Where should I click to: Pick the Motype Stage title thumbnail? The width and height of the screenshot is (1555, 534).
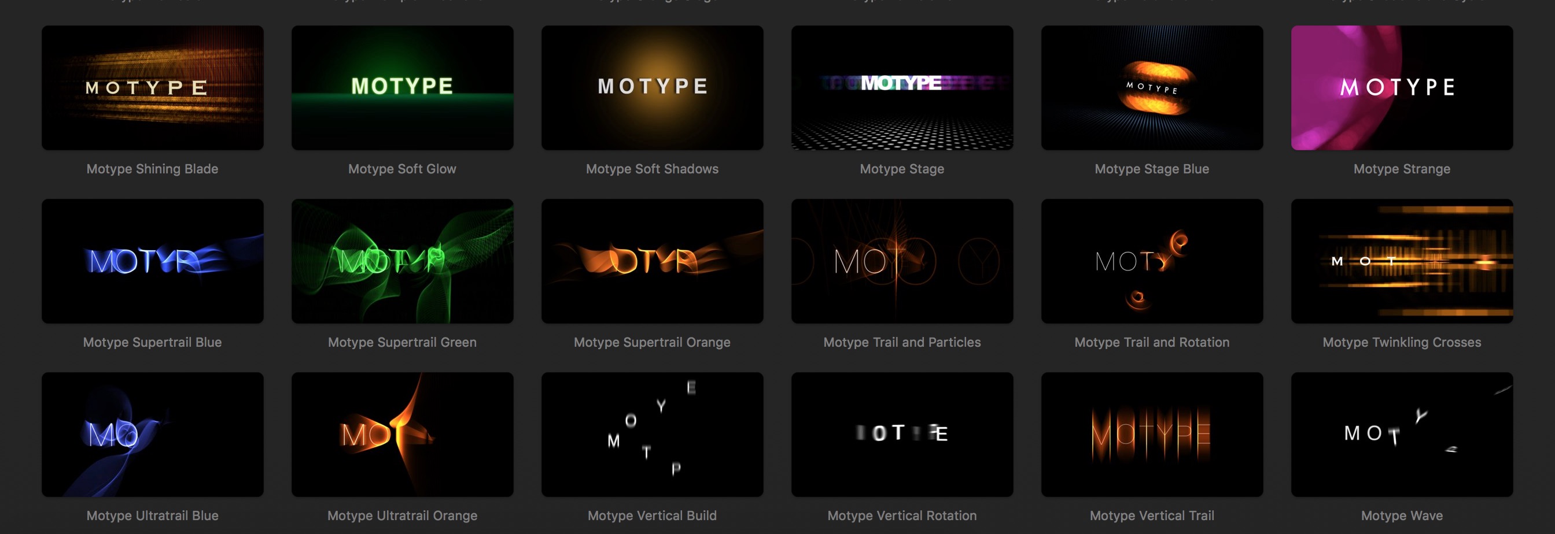tap(902, 87)
